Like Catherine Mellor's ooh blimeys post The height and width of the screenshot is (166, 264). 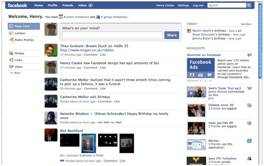(117, 101)
